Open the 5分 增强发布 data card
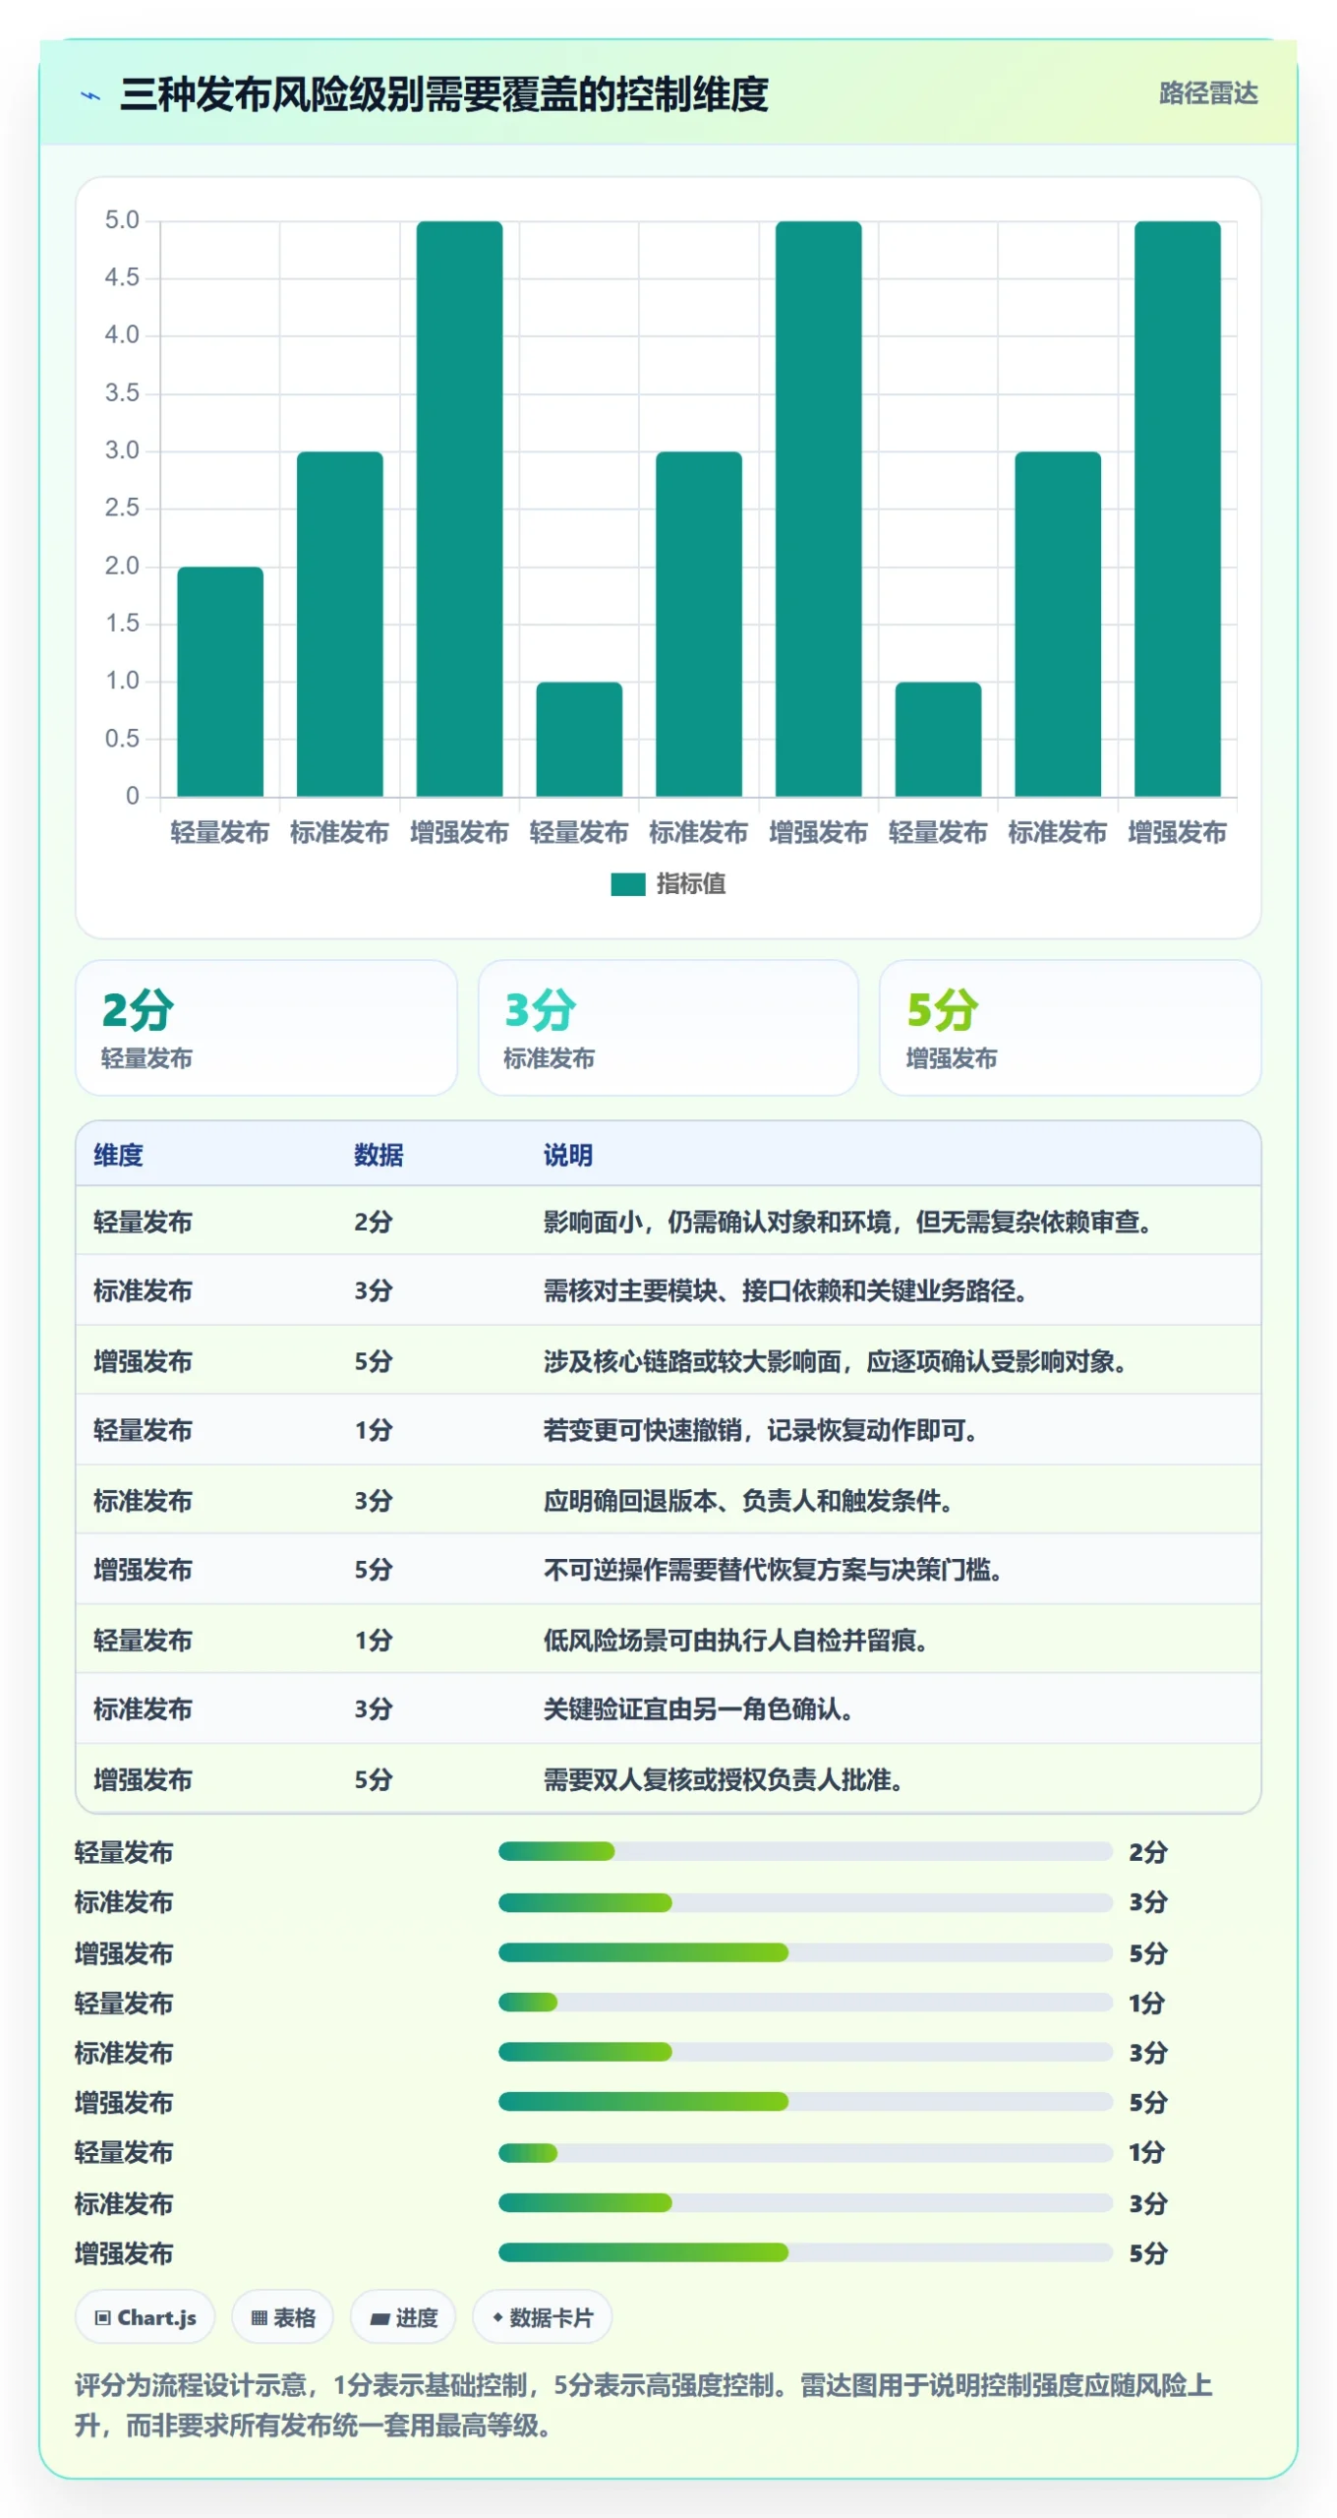1337x2518 pixels. coord(1071,1028)
